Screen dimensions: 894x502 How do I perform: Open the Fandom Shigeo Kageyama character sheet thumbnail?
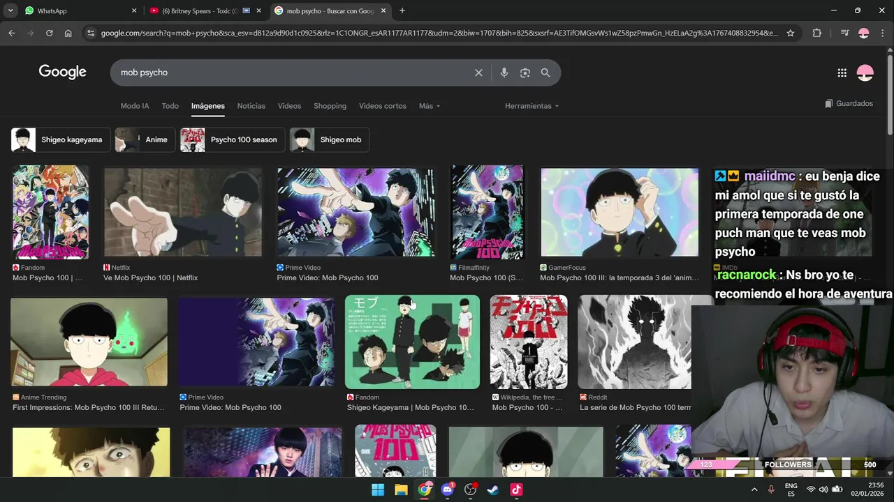tap(412, 342)
